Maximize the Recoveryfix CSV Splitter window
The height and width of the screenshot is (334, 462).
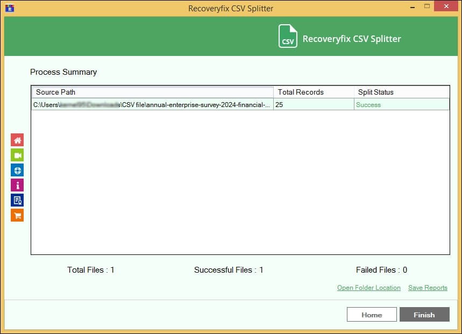tap(427, 6)
